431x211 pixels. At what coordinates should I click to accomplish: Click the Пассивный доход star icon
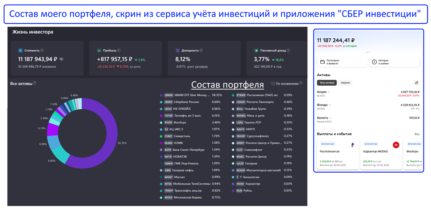click(x=256, y=51)
